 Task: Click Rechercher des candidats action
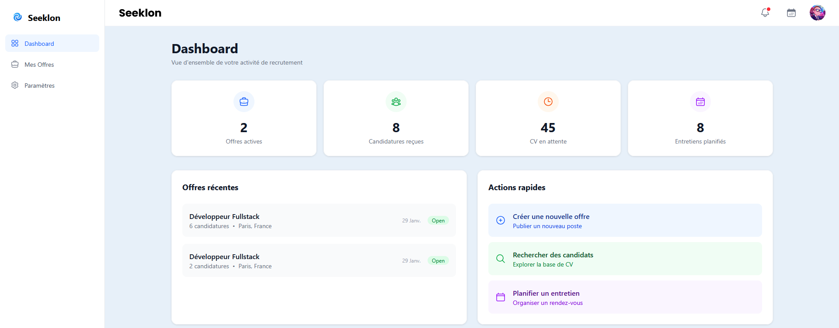553,255
